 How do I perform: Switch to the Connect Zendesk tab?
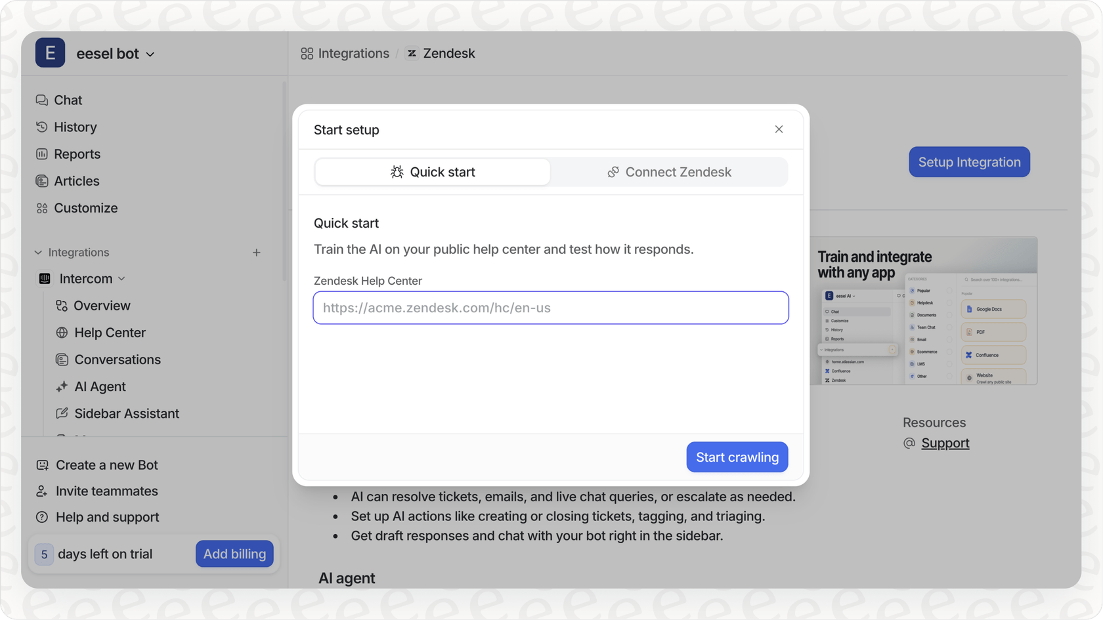click(x=669, y=172)
